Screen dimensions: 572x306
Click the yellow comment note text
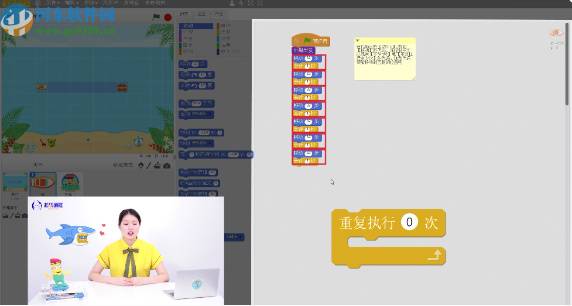click(384, 55)
